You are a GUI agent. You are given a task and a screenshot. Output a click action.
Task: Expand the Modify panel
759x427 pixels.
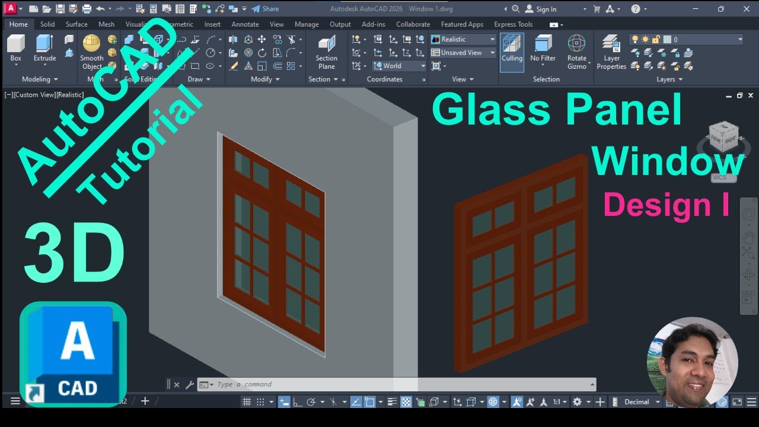pos(264,79)
